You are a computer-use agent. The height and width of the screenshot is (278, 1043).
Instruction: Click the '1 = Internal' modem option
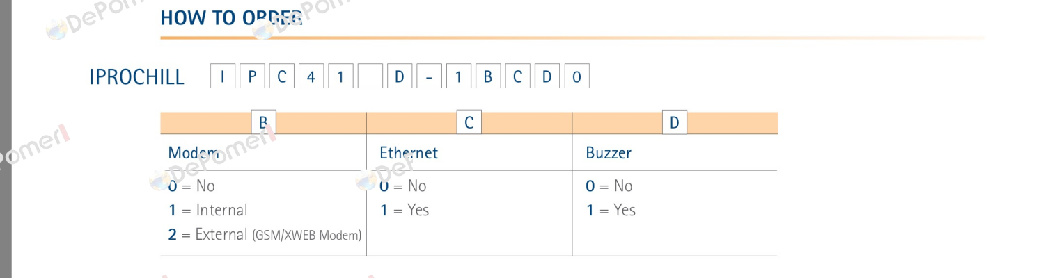click(207, 210)
